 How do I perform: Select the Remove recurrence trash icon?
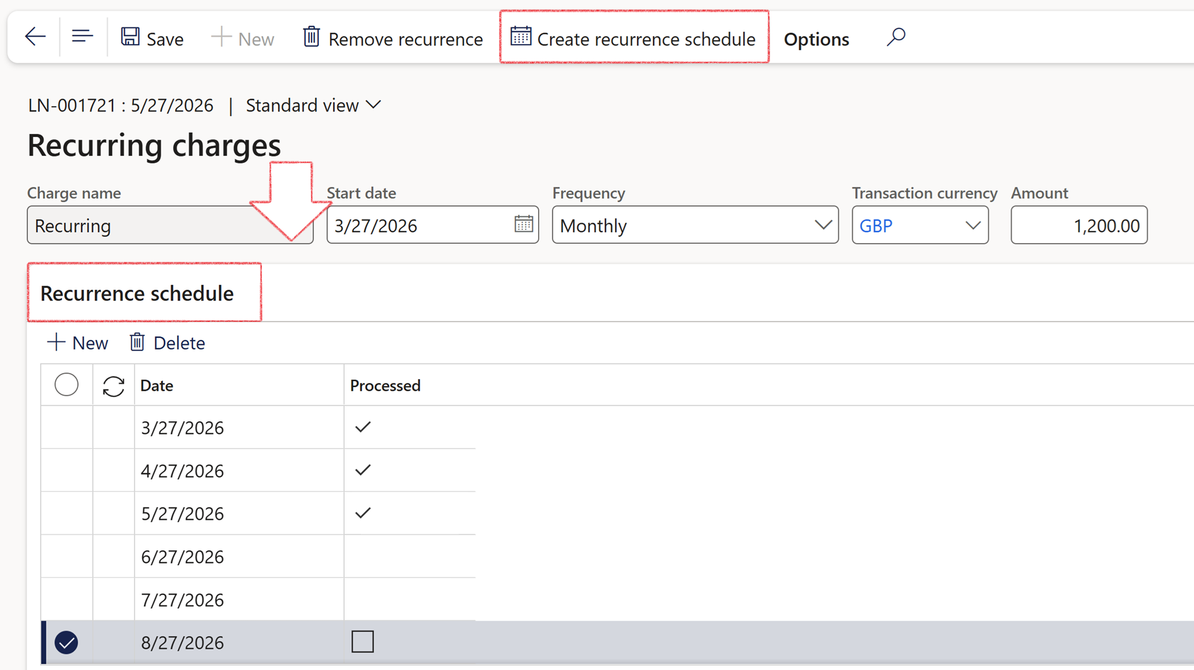click(312, 37)
